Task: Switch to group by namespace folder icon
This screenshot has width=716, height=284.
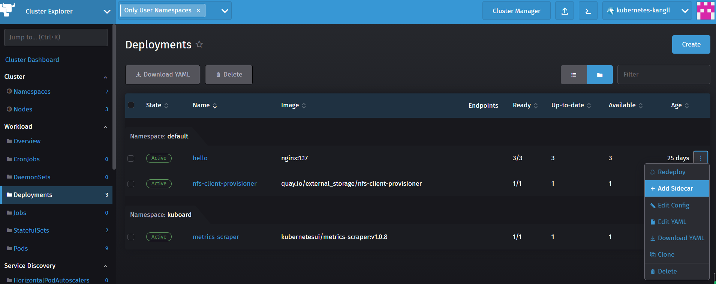Action: point(600,75)
